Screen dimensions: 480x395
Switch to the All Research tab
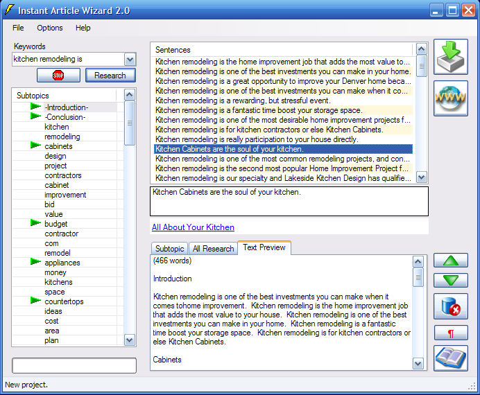(213, 249)
